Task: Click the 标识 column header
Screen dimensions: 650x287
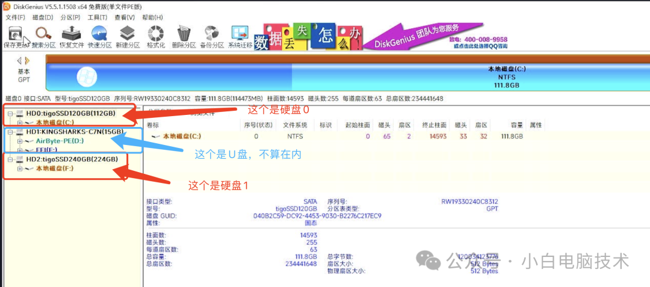Action: click(x=326, y=125)
